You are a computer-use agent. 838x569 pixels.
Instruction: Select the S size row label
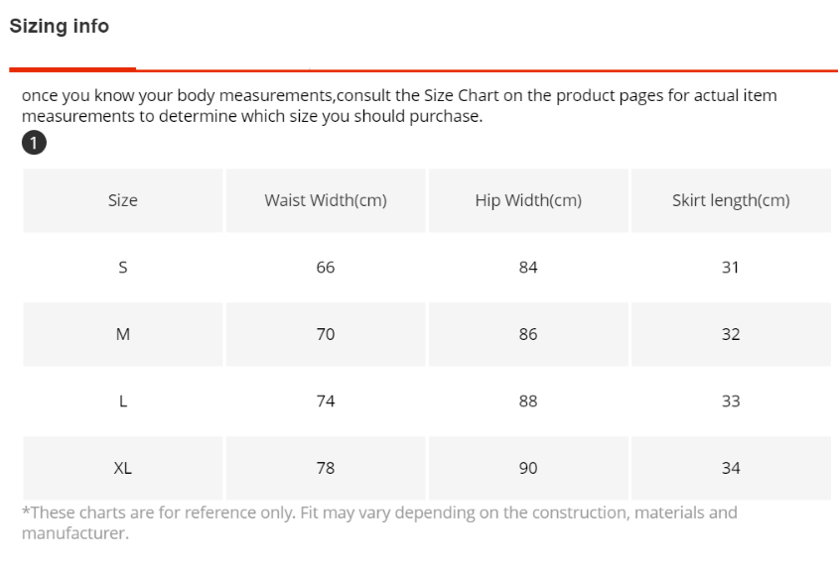[123, 267]
